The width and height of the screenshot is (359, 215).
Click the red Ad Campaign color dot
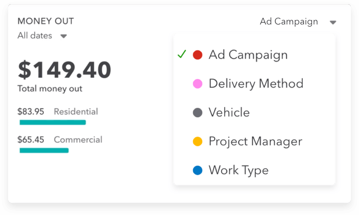click(198, 55)
